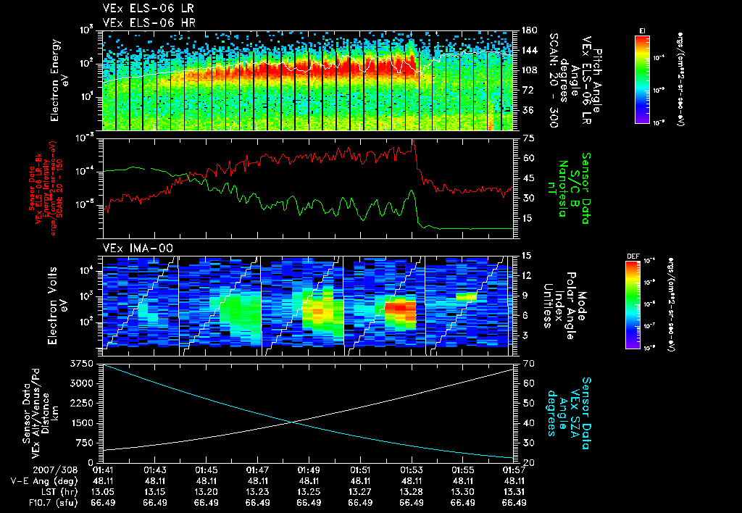742x513 pixels.
Task: Select the "VEx IMA-00" panel title
Action: pos(138,248)
